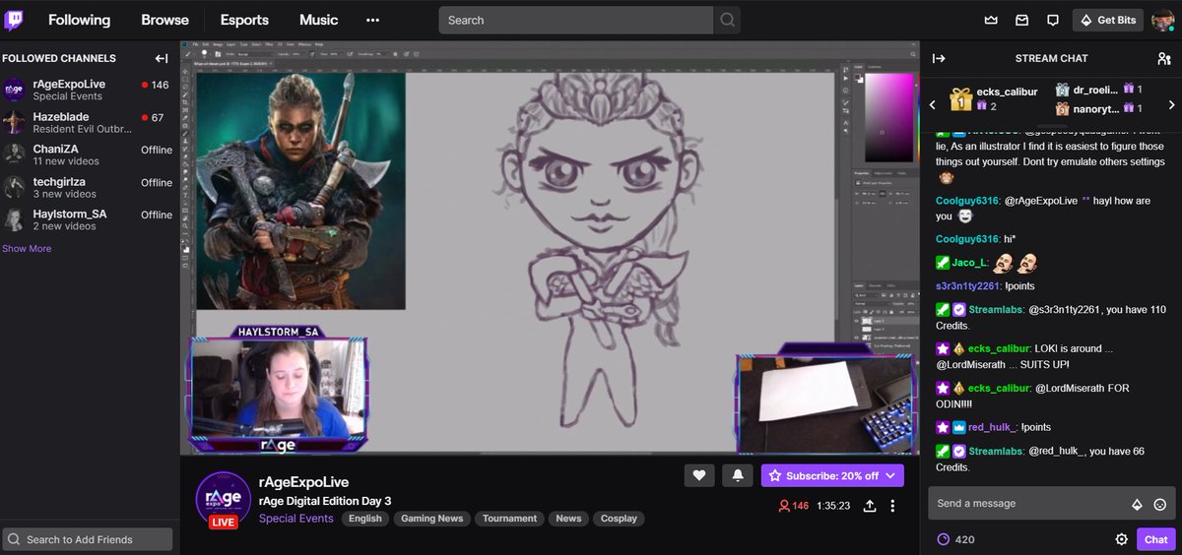Open chat settings gear icon
Screen dimensions: 1182x555
(x=1121, y=539)
